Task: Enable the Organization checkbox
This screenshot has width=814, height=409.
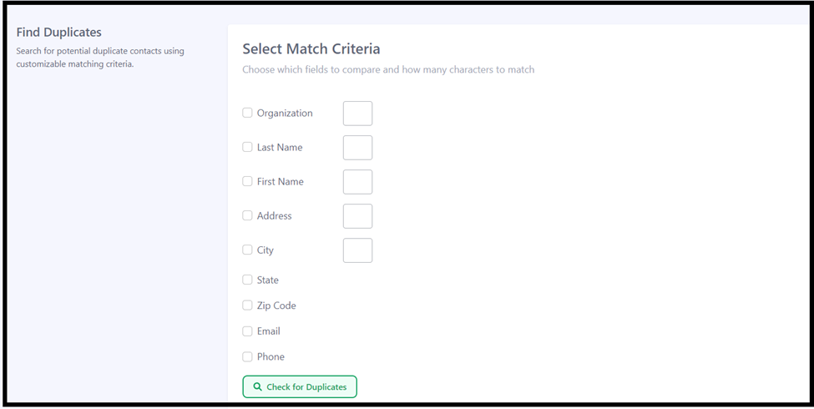Action: tap(247, 113)
